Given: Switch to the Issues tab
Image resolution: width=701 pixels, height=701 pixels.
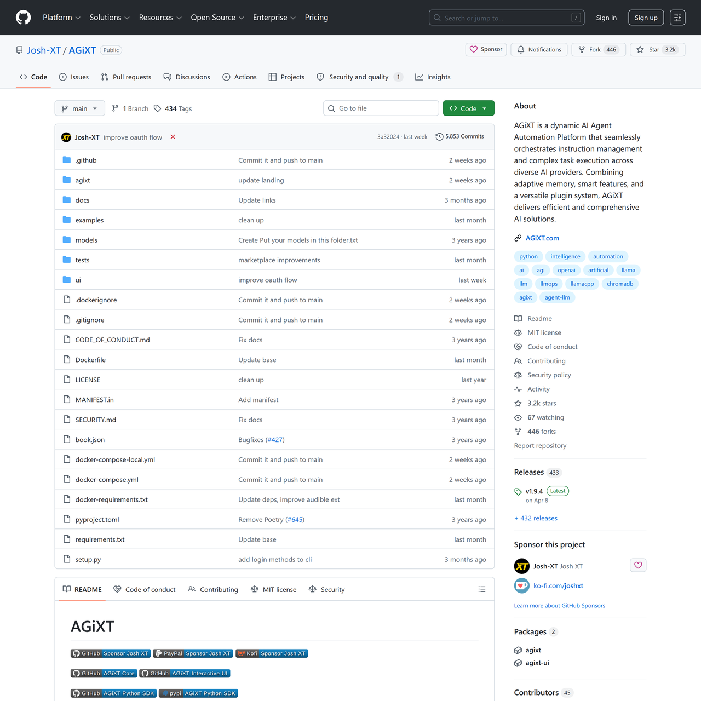Looking at the screenshot, I should [x=74, y=77].
